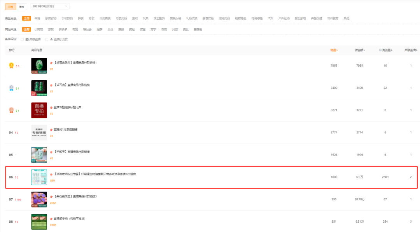Click gold medal icon for rank 1

(11, 66)
